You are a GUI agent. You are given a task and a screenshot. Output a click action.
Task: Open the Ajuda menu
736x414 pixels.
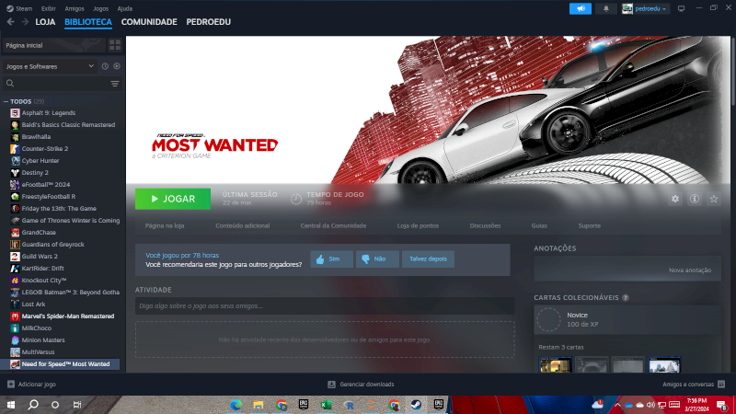(x=124, y=8)
